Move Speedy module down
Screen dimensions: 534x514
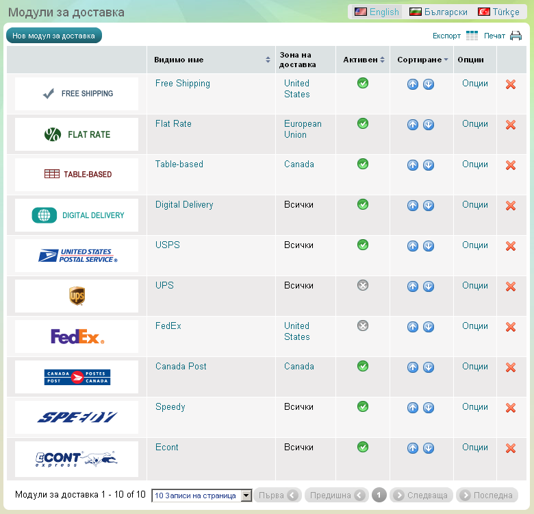[429, 408]
